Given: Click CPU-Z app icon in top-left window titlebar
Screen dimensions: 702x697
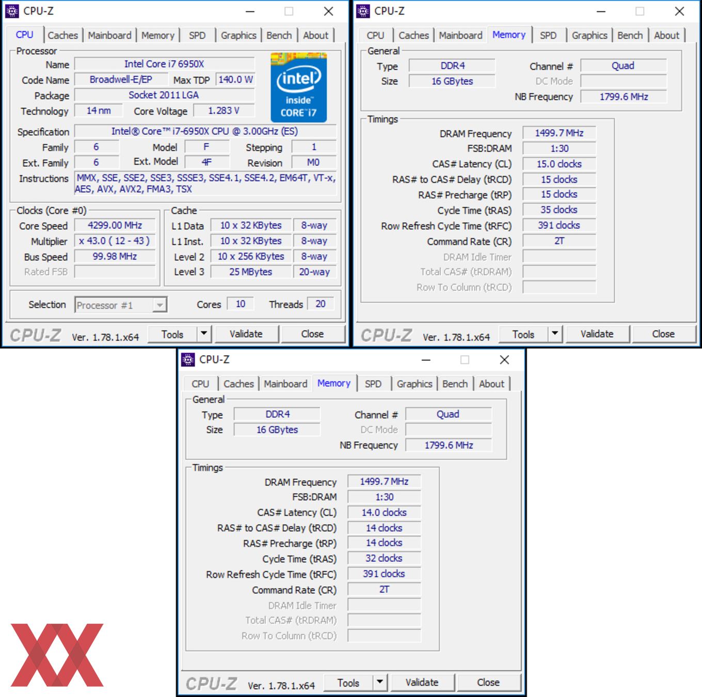Looking at the screenshot, I should 12,11.
